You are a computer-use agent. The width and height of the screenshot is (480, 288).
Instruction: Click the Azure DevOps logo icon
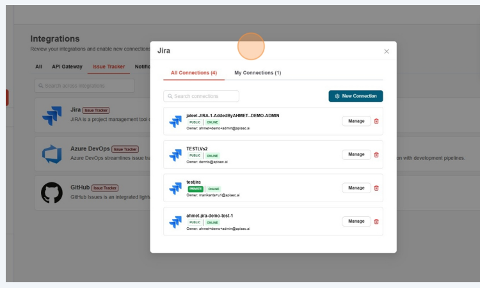[x=52, y=154]
